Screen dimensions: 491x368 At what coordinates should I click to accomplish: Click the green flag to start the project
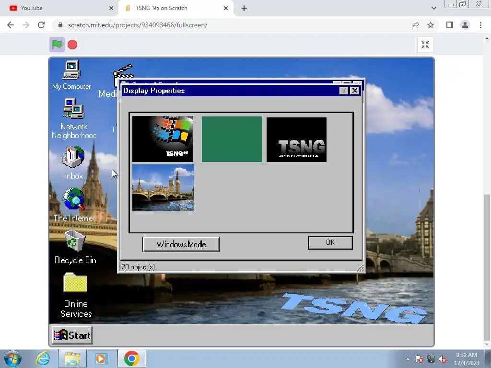tap(57, 45)
